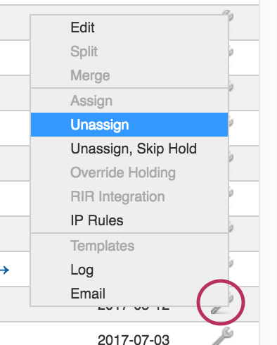Click the 2017-07-03 date cell
277x345 pixels.
pyautogui.click(x=134, y=339)
